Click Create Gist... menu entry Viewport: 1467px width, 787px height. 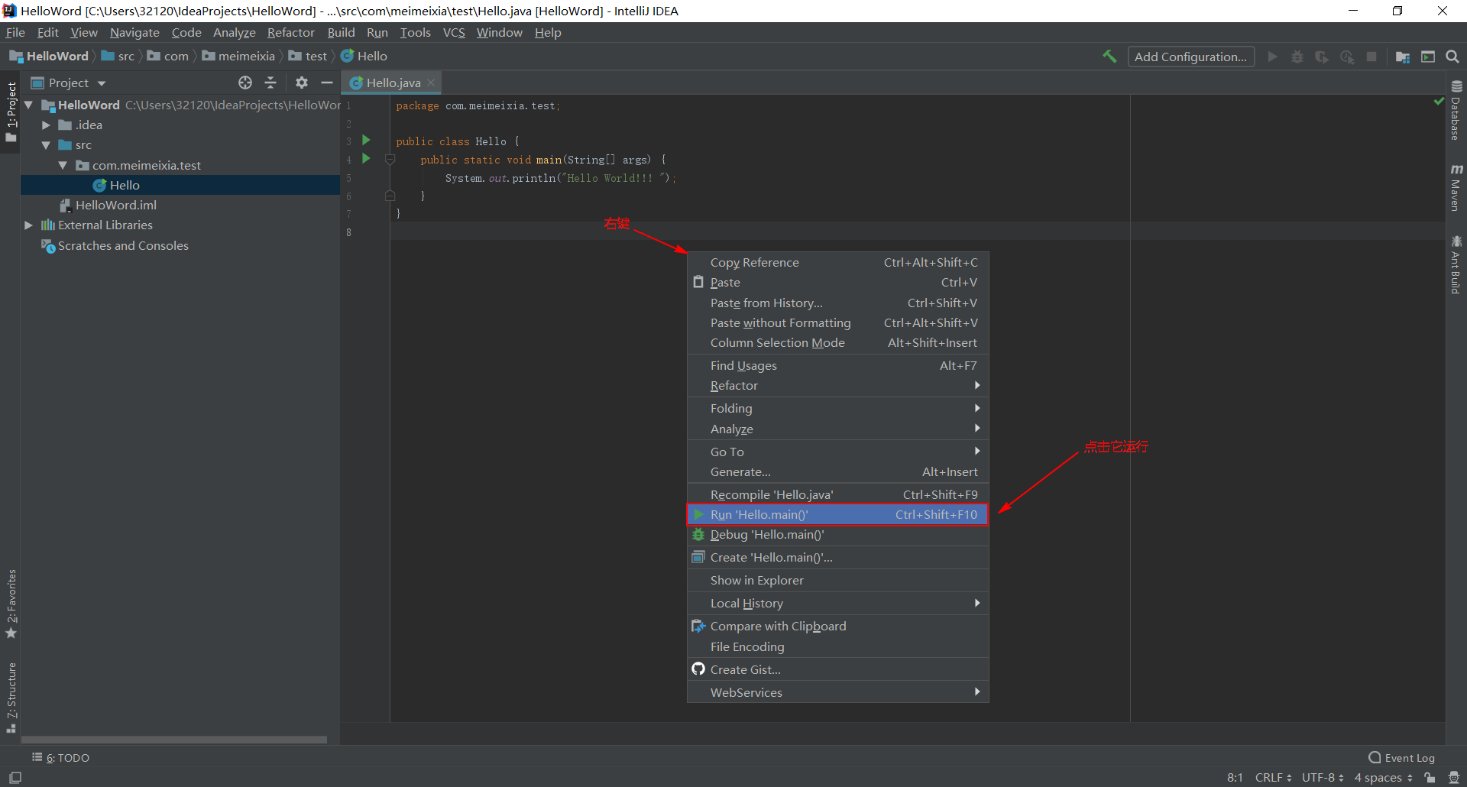pyautogui.click(x=838, y=670)
